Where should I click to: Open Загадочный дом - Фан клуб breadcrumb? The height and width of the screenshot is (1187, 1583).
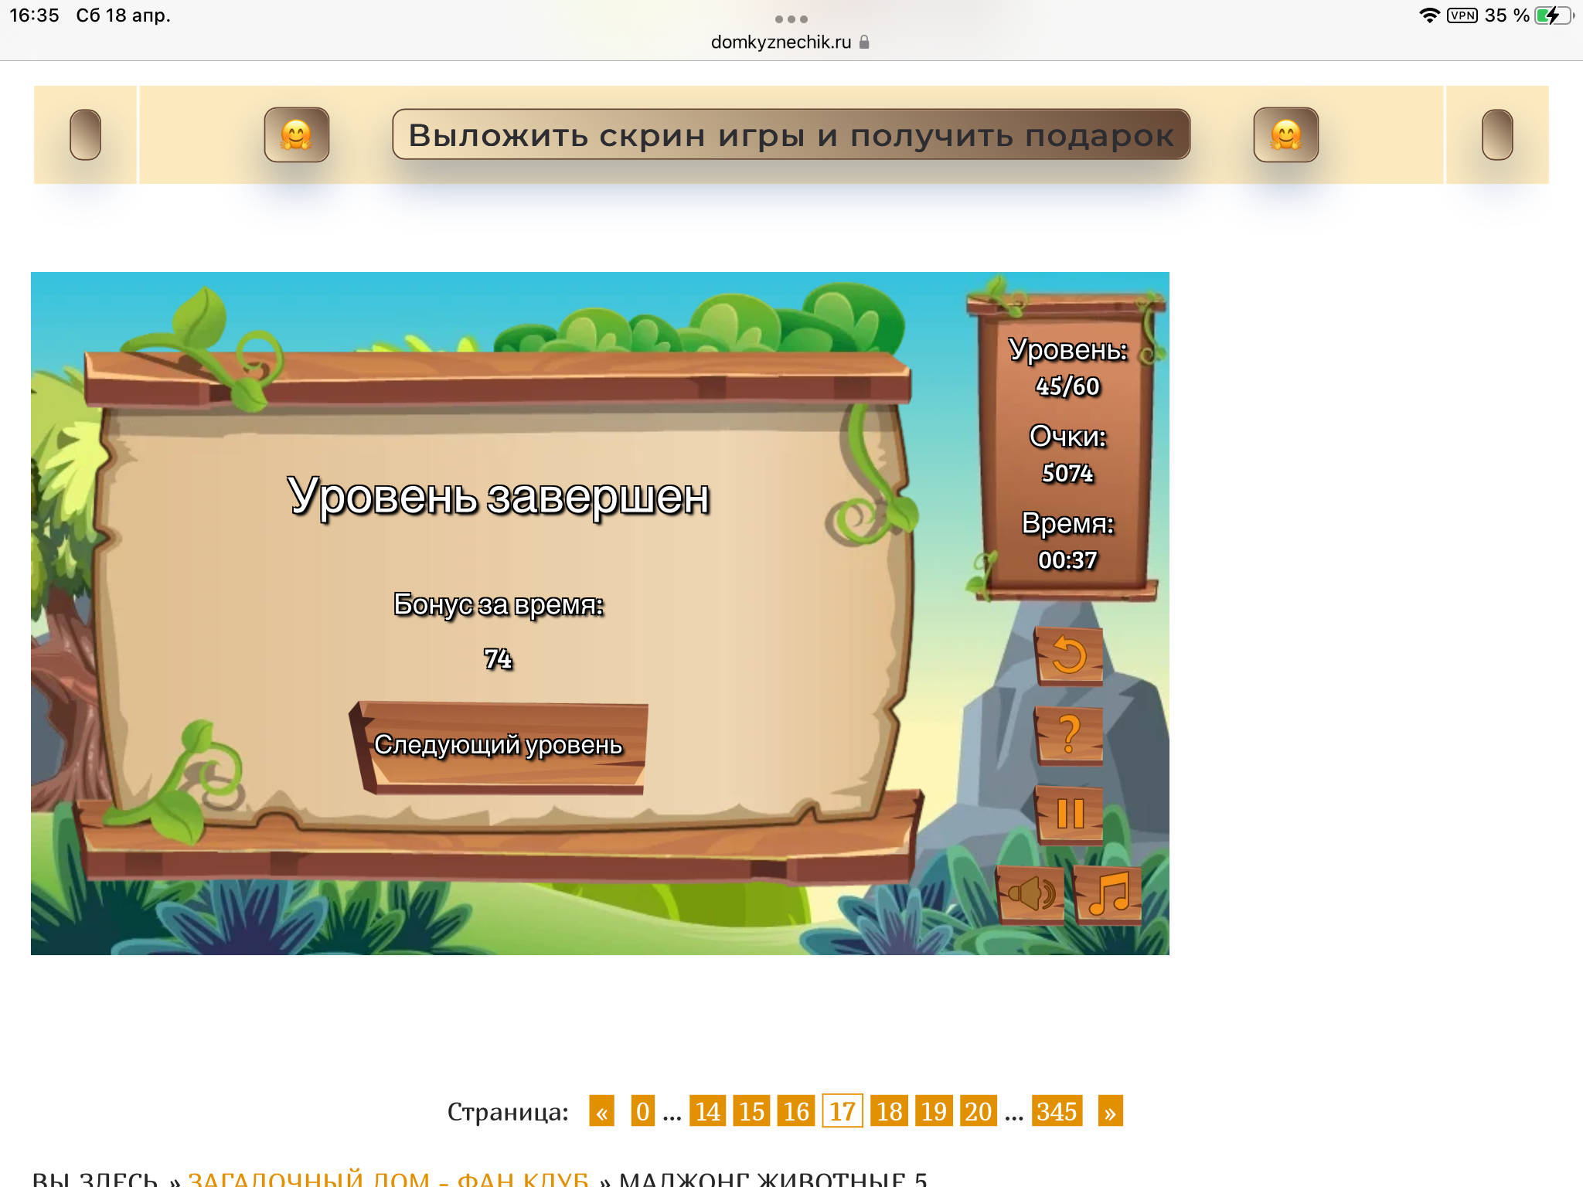pos(388,1178)
